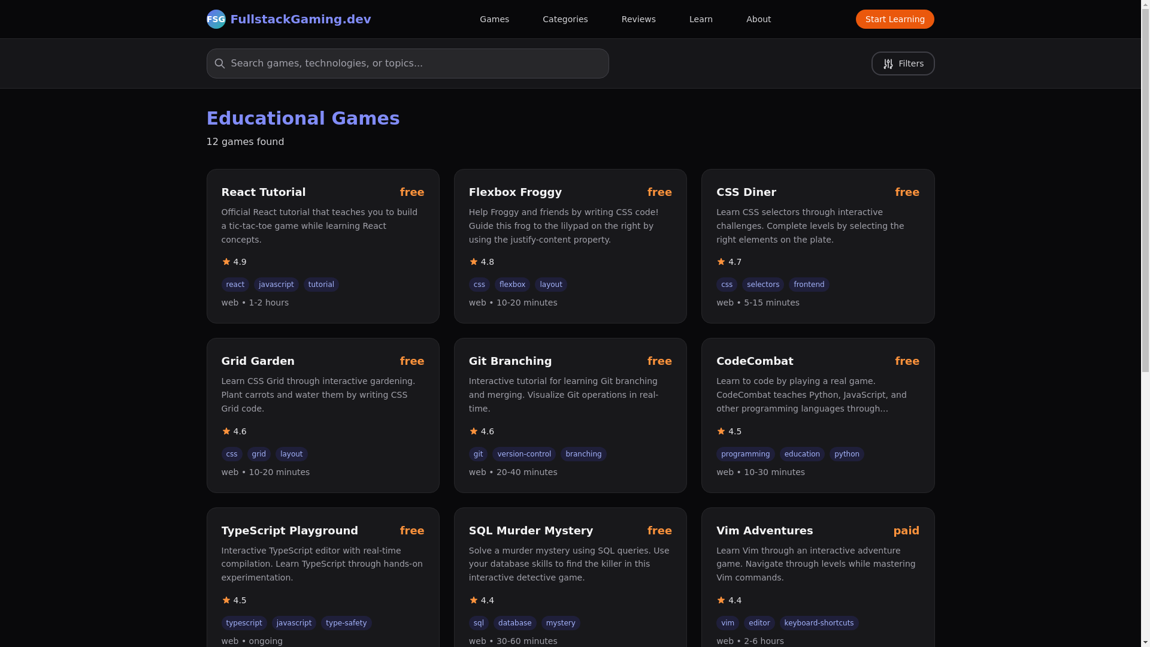
Task: Open the Git Branching game title
Action: [x=510, y=361]
